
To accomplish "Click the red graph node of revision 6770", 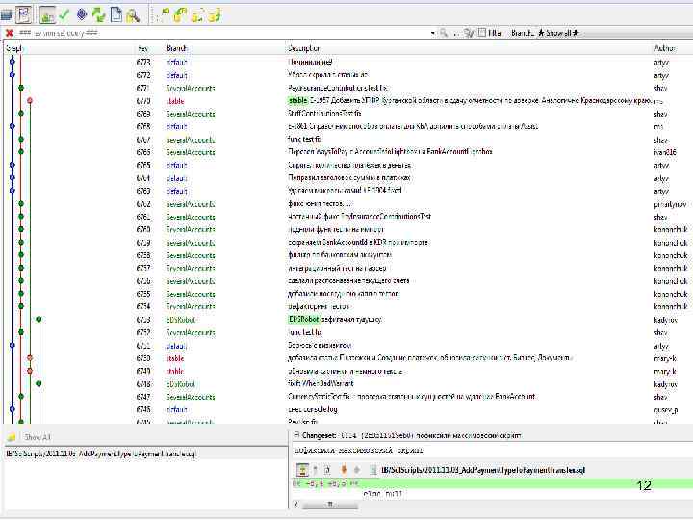I will pyautogui.click(x=30, y=101).
